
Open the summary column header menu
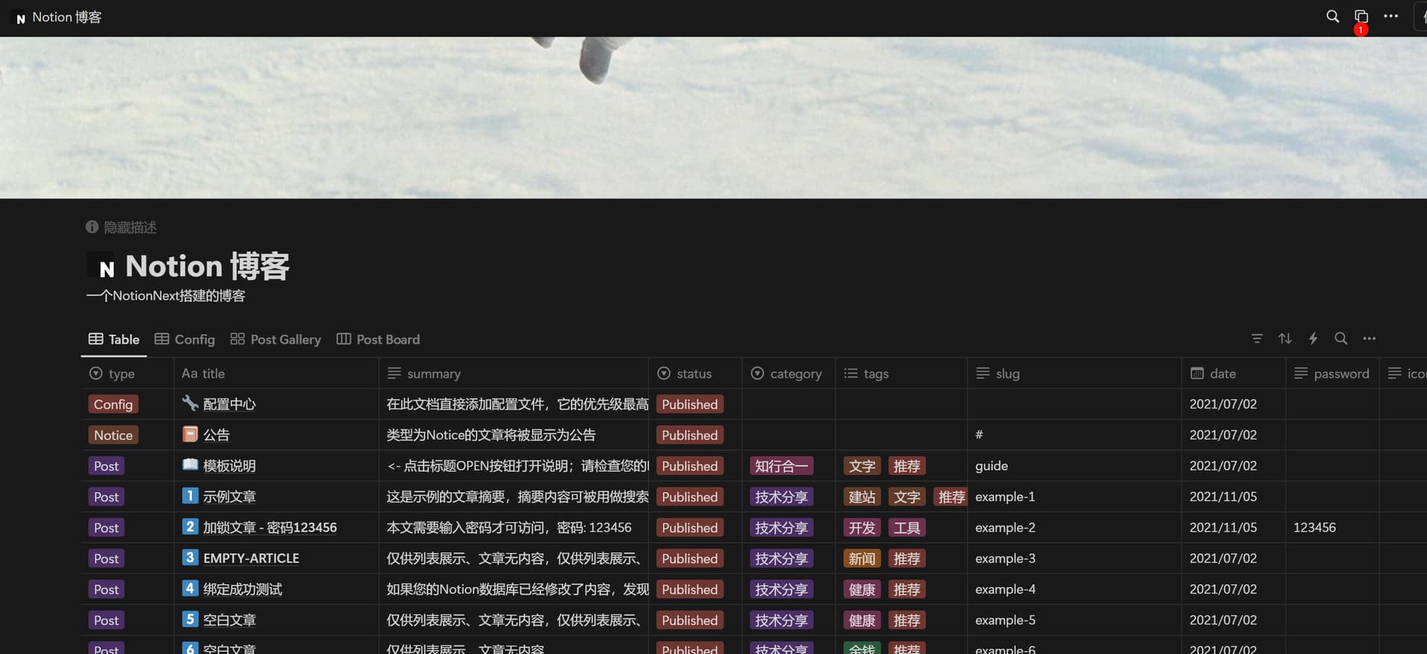[514, 373]
